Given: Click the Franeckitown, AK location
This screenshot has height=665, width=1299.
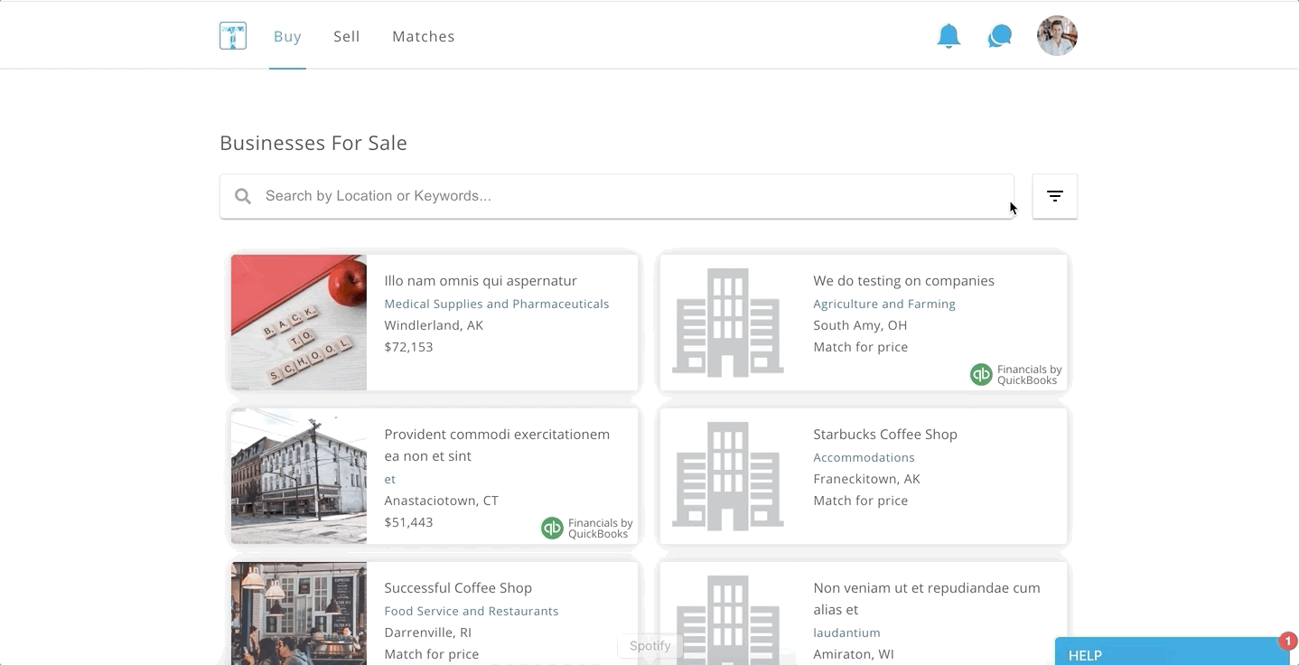Looking at the screenshot, I should pos(867,479).
